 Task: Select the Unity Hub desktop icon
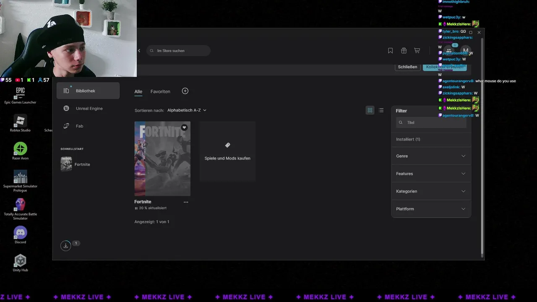[x=20, y=263]
